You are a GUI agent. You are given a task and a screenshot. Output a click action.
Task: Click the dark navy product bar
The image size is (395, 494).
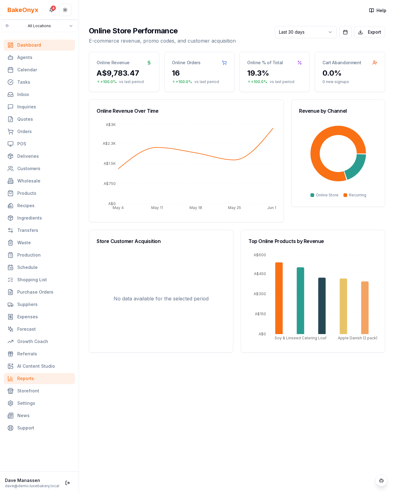[322, 306]
